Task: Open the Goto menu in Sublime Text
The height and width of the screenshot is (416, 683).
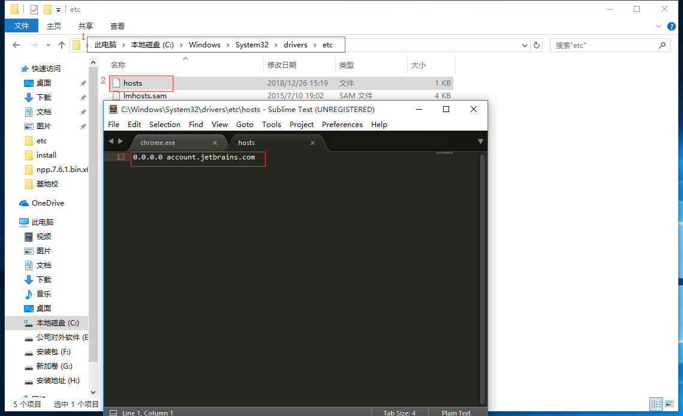Action: point(245,125)
